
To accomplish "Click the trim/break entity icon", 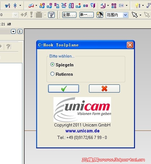I will click(8, 6).
